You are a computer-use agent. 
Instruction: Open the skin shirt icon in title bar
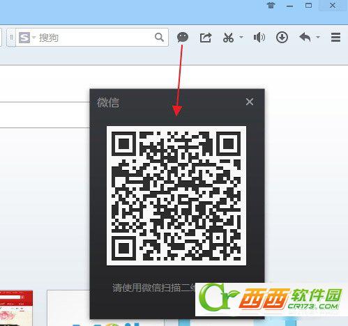coord(271,5)
